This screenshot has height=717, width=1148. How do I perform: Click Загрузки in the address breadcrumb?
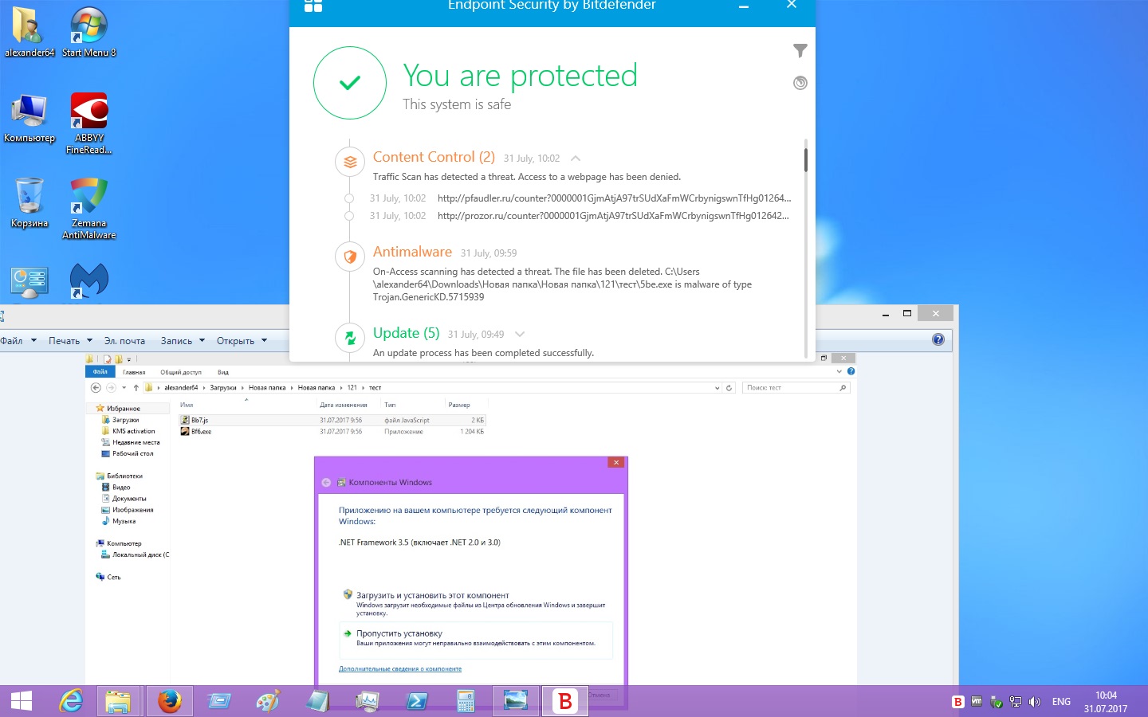(x=223, y=388)
